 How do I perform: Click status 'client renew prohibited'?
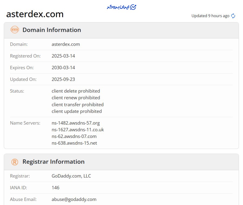tap(76, 98)
